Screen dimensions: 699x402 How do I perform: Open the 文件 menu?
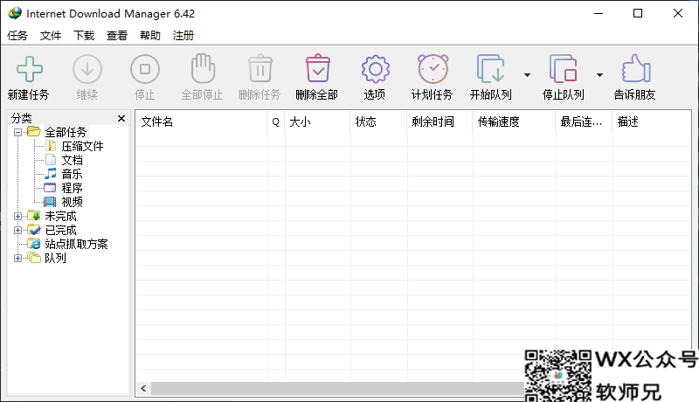coord(51,36)
